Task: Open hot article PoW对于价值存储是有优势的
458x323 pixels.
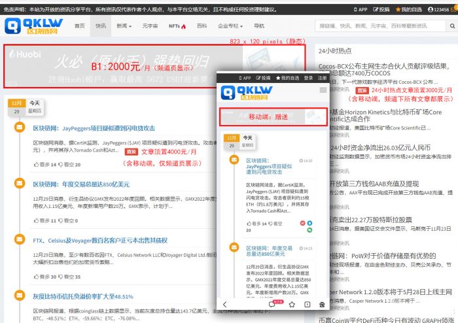Action: (x=383, y=256)
